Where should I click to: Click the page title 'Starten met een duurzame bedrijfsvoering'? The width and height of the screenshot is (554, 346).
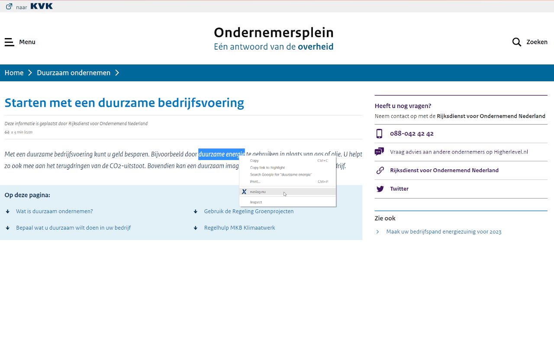pos(124,103)
